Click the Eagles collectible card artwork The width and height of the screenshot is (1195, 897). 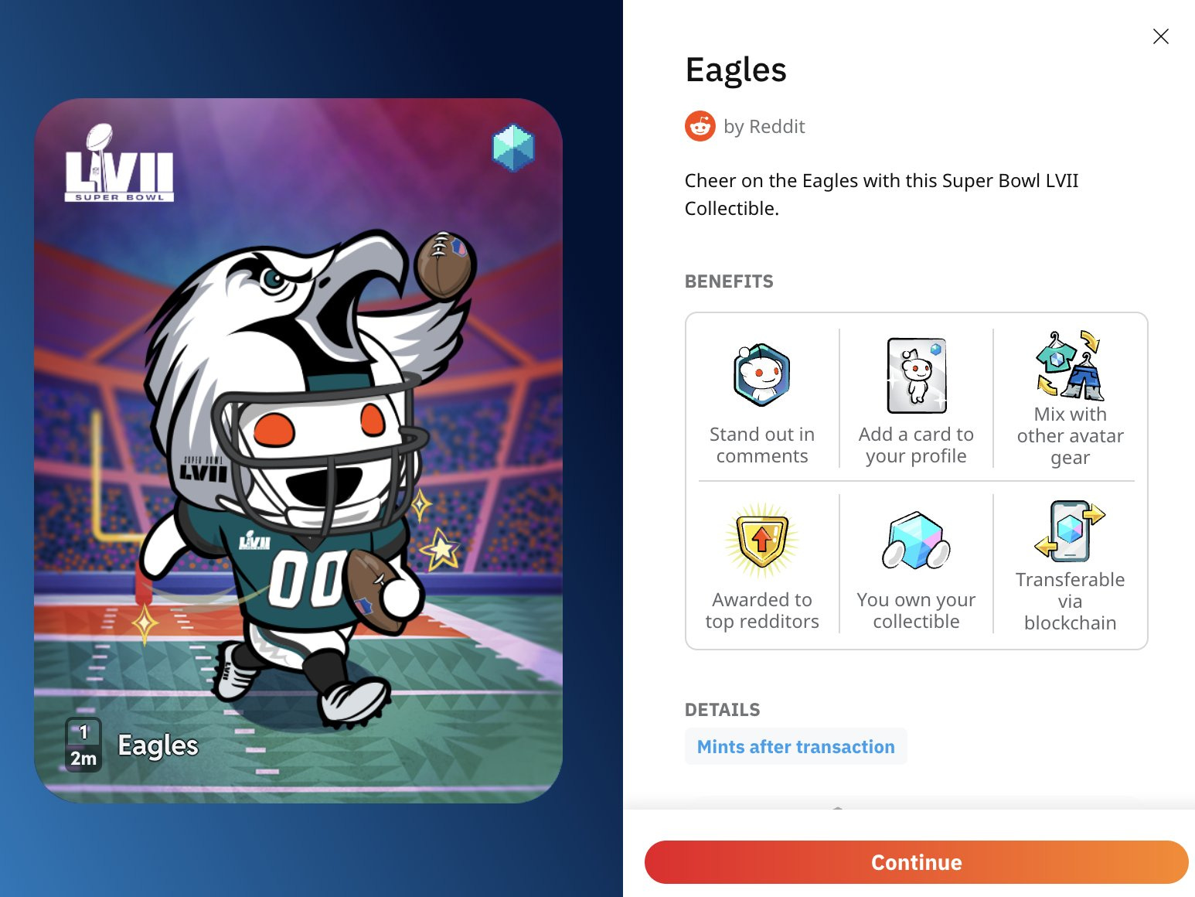(298, 450)
